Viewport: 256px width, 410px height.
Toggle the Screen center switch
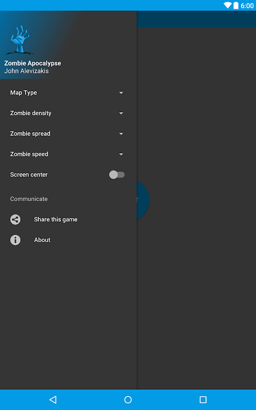(x=117, y=175)
